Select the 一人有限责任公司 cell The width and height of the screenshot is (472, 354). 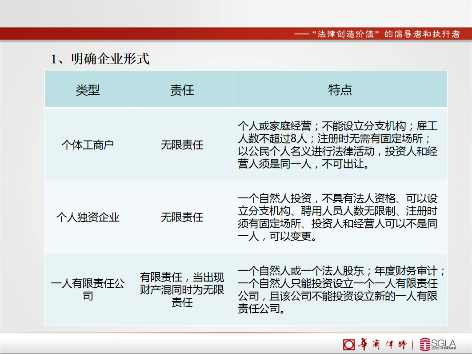click(88, 290)
